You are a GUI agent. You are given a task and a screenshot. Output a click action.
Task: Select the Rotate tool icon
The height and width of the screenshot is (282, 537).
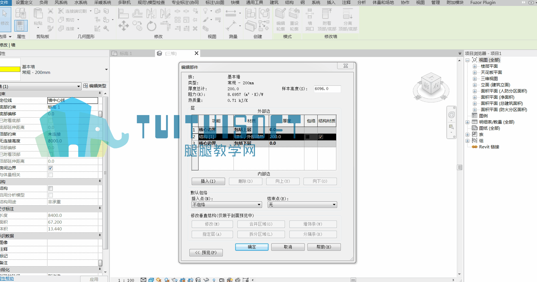pyautogui.click(x=151, y=26)
